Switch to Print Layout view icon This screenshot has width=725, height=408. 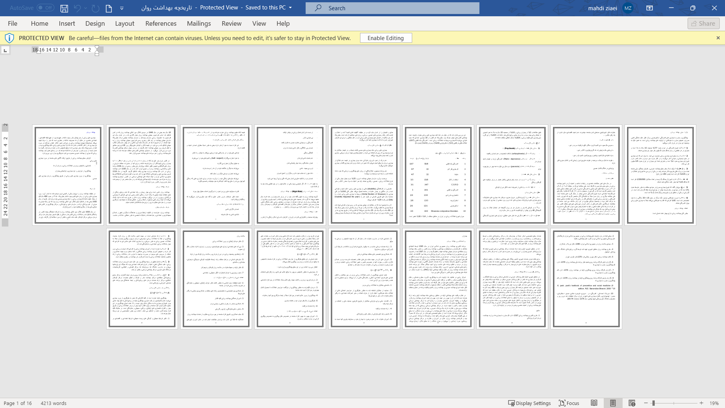tap(613, 403)
